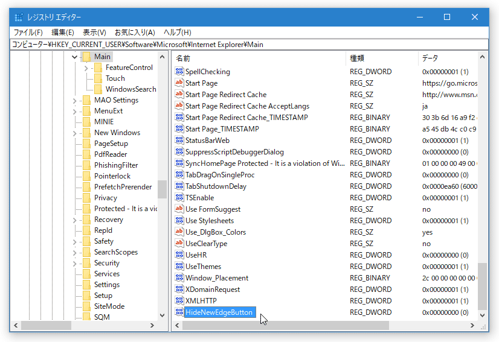Select the PageSetup key
The image size is (499, 342).
click(x=111, y=144)
